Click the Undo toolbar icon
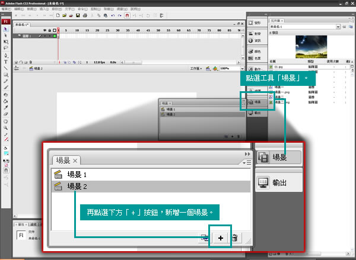356x260 pixels. pyautogui.click(x=113, y=15)
